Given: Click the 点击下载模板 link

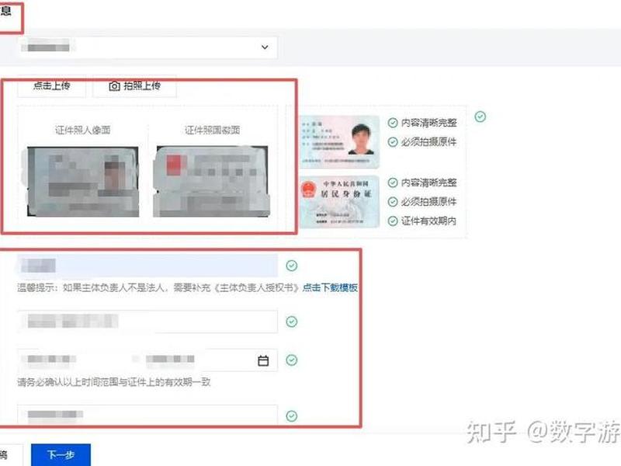Looking at the screenshot, I should [330, 287].
